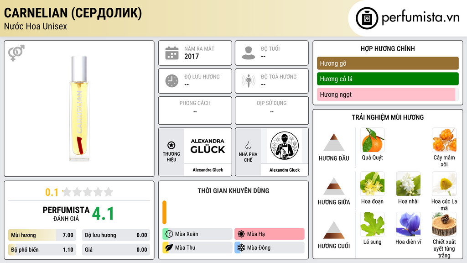467x263 pixels.
Task: Click the Mùa Xuân season label
Action: coord(187,234)
